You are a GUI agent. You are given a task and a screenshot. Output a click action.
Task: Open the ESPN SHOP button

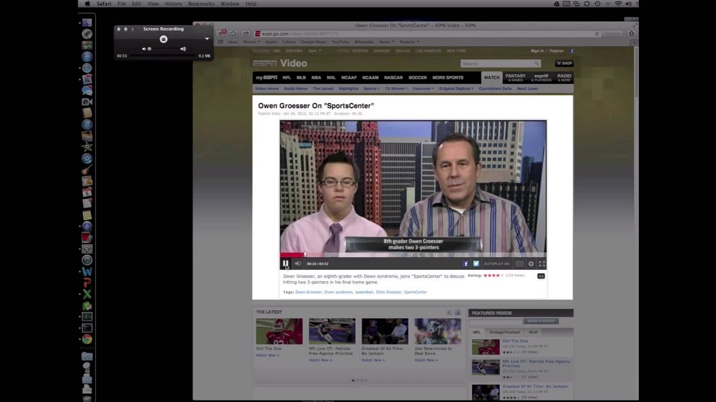(564, 64)
